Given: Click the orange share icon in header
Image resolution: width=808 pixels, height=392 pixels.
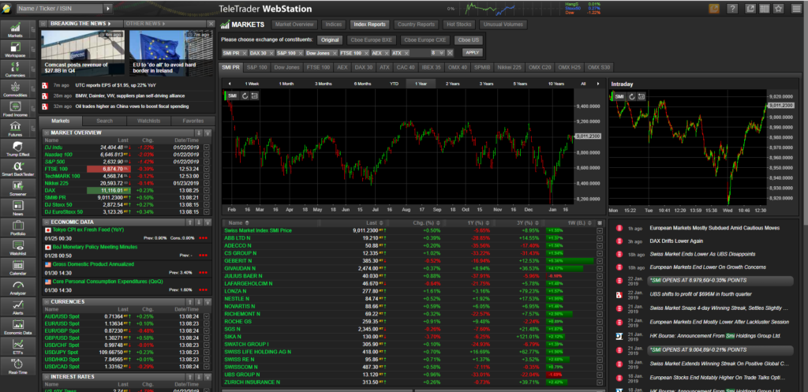Looking at the screenshot, I should pyautogui.click(x=714, y=8).
